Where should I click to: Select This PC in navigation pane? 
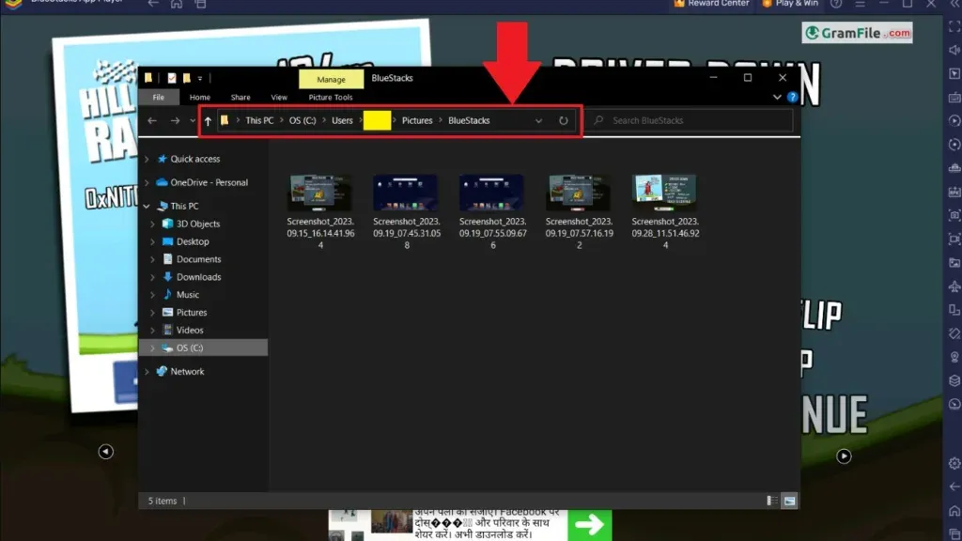click(184, 207)
